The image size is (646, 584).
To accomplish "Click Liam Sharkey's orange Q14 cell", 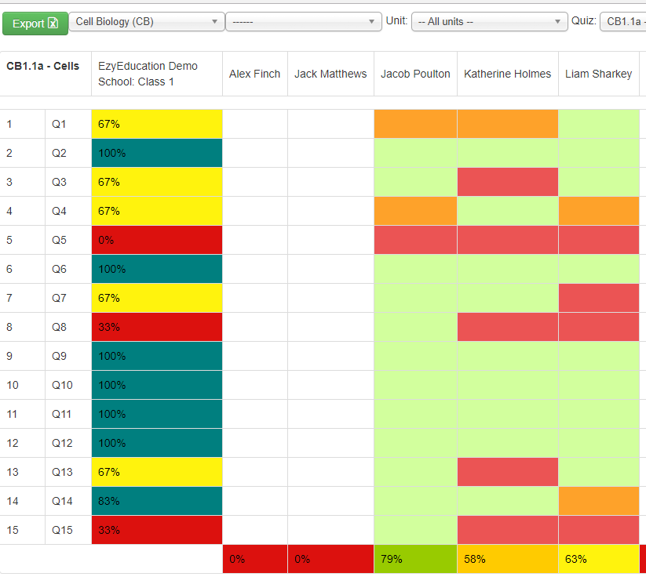I will [598, 501].
